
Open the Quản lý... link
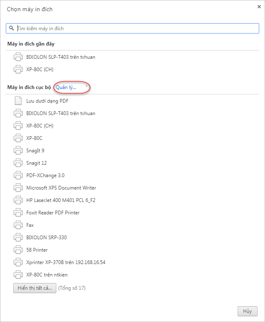(x=66, y=87)
